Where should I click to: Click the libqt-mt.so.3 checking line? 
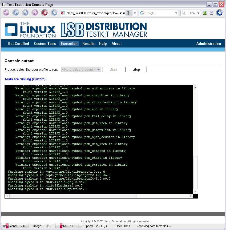click(x=47, y=189)
